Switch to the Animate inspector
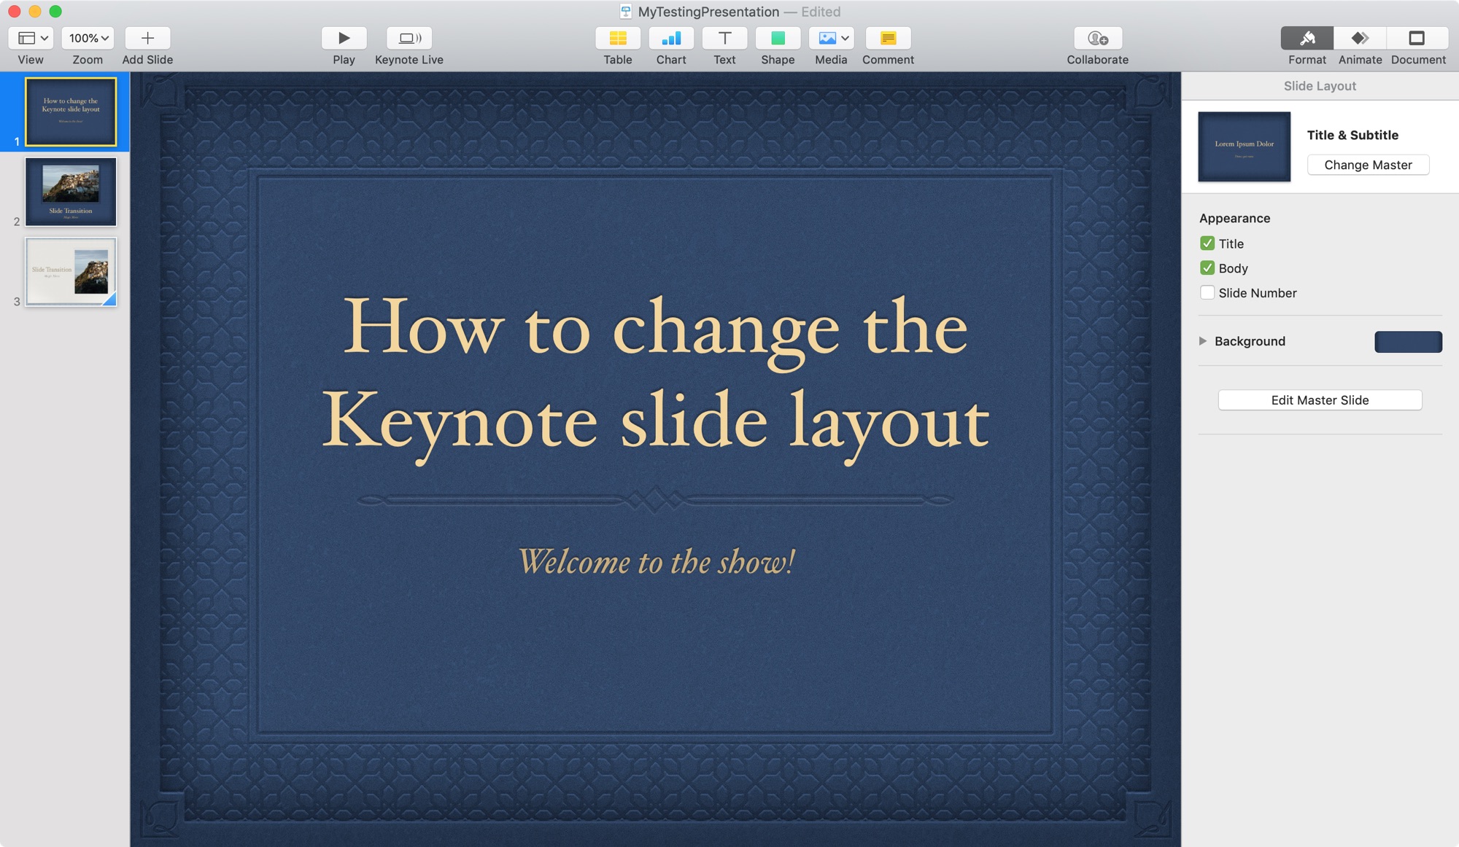This screenshot has width=1459, height=847. (x=1360, y=38)
